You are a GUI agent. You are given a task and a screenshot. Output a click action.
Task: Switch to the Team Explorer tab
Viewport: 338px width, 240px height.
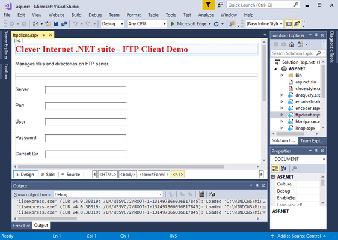click(312, 140)
